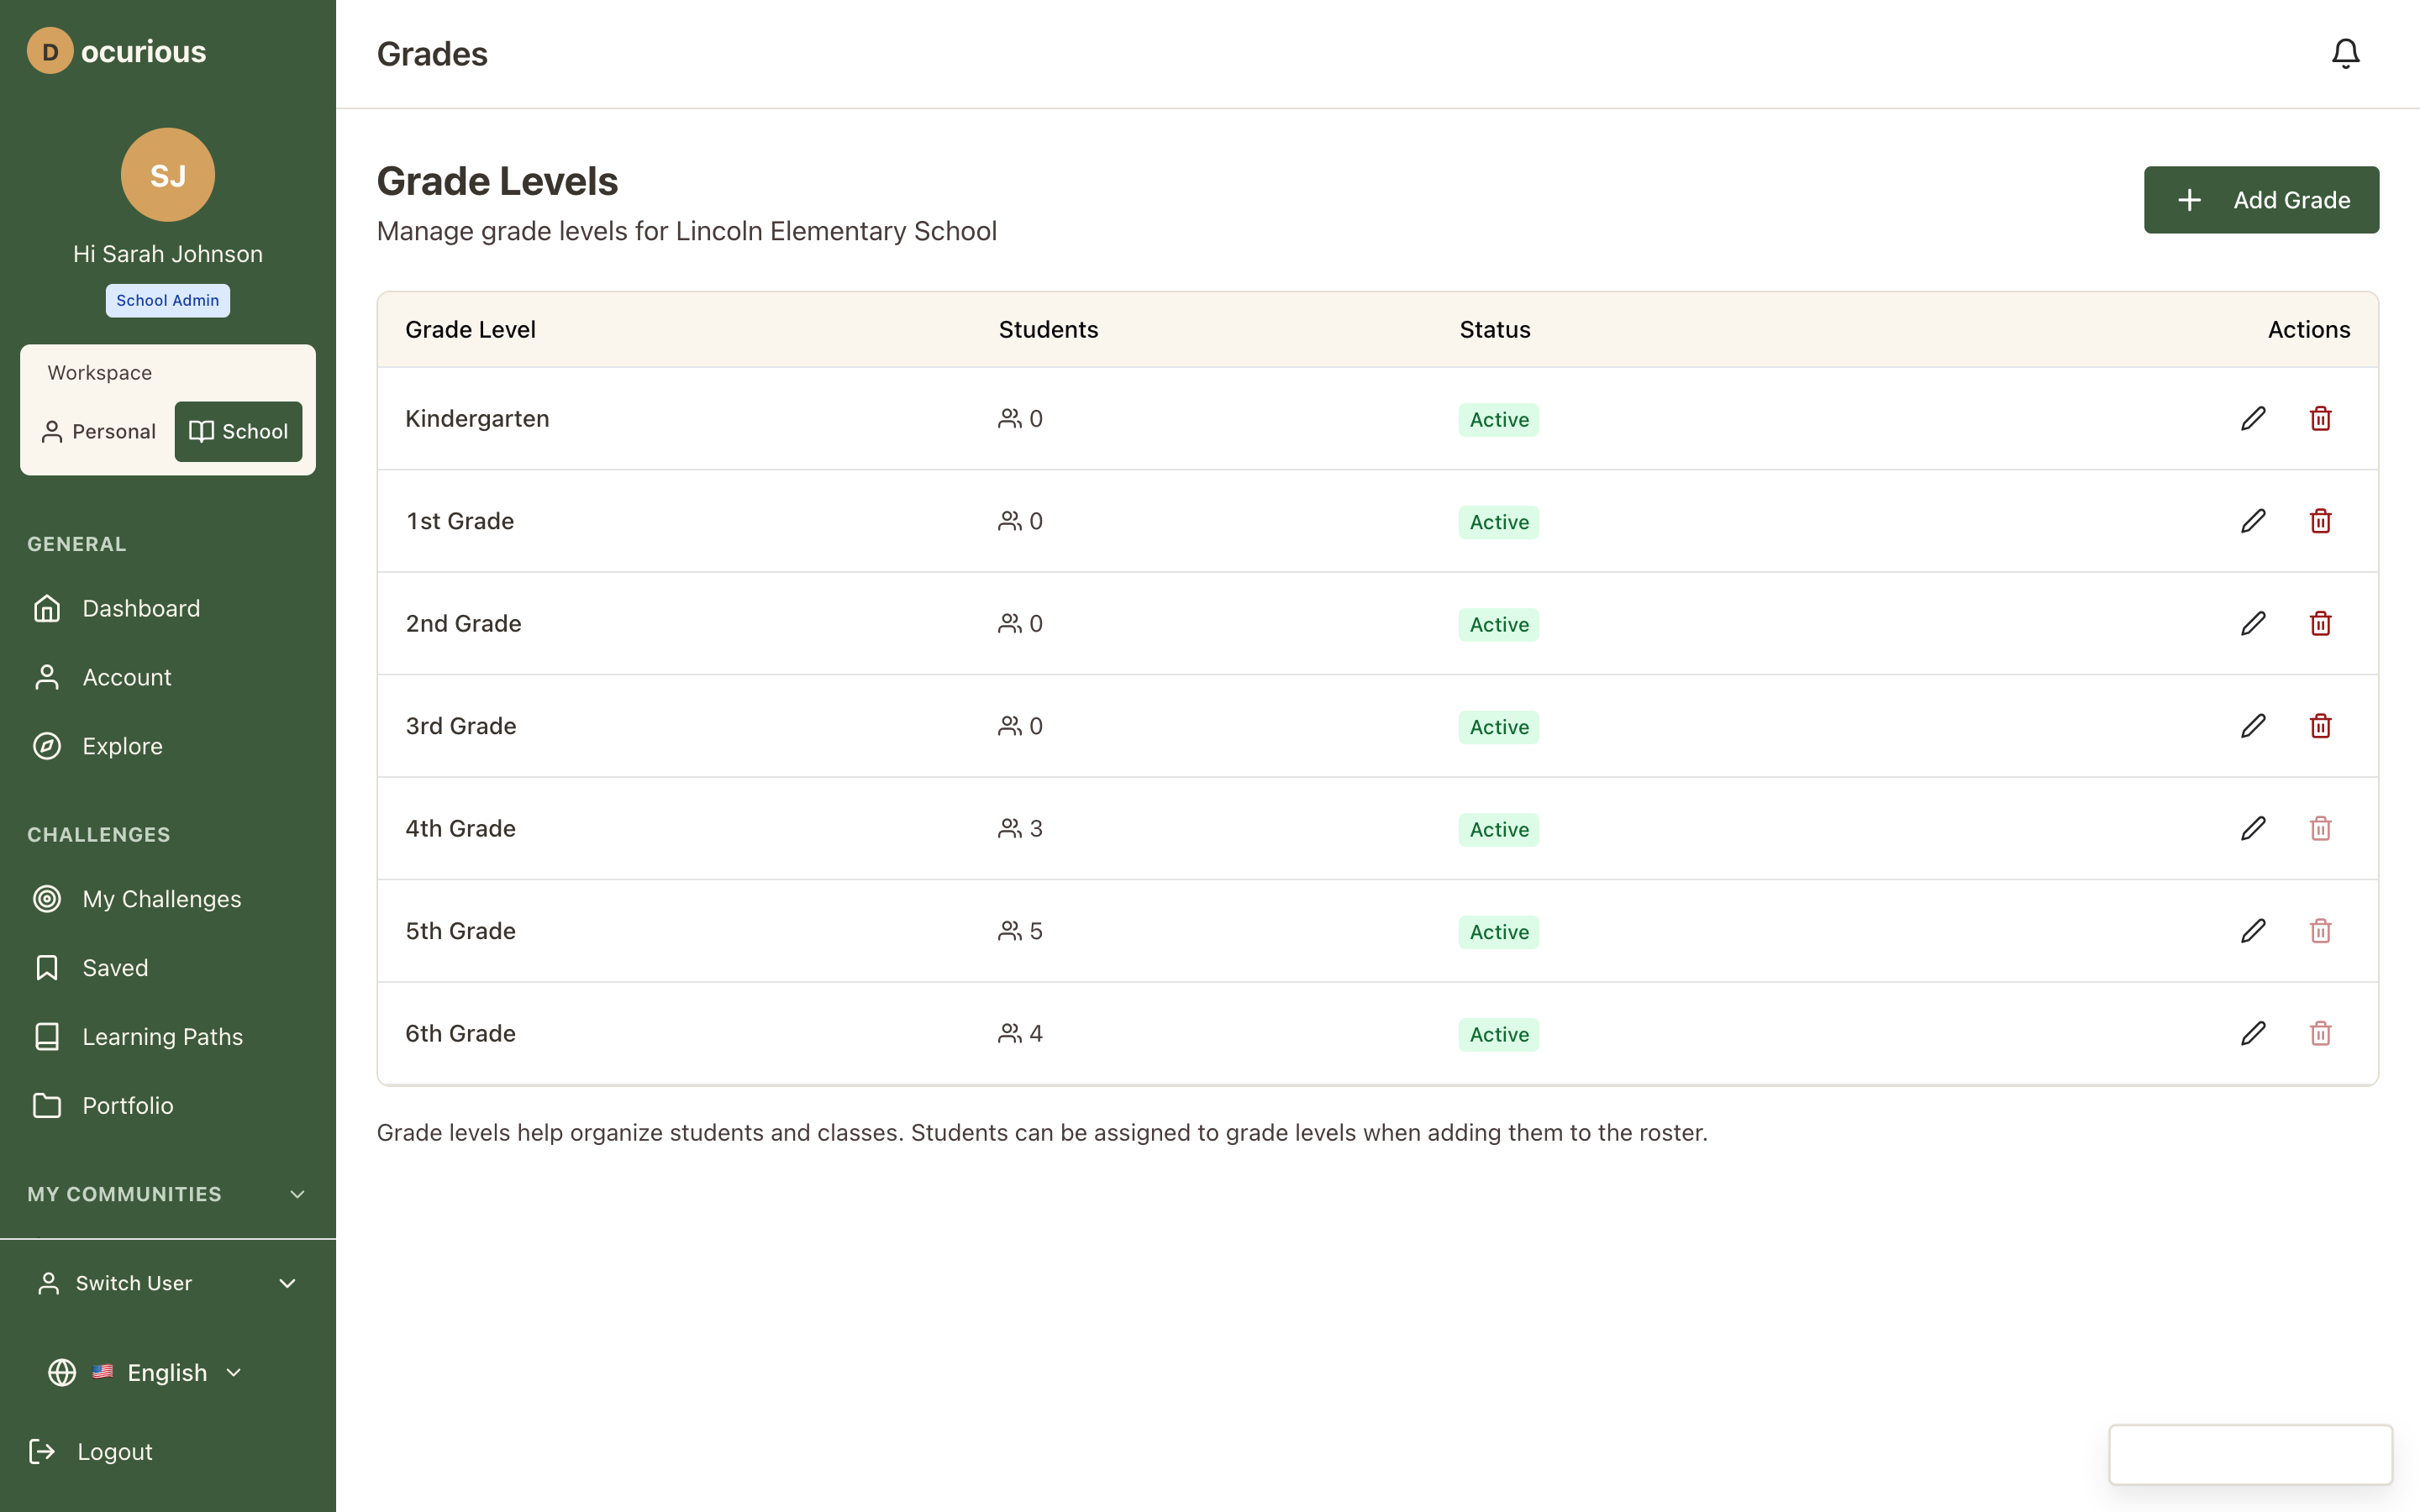Open the Account menu item
Image resolution: width=2420 pixels, height=1512 pixels.
pyautogui.click(x=127, y=677)
